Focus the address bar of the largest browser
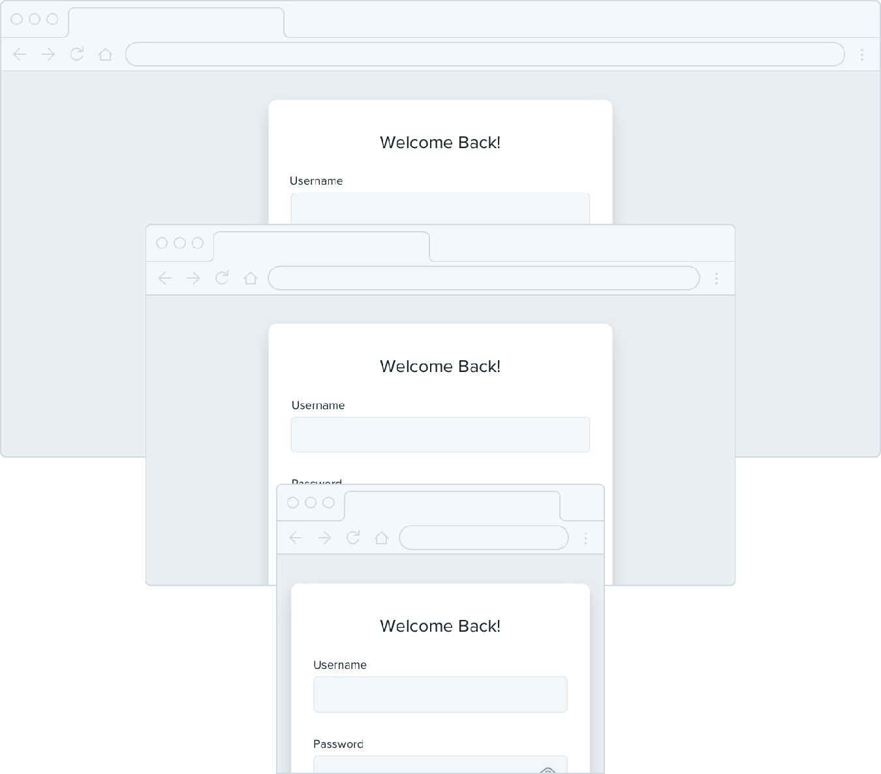The image size is (881, 774). 484,54
